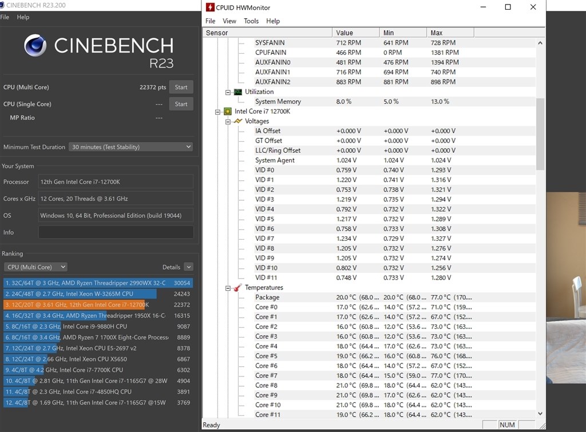This screenshot has width=586, height=432.
Task: Click the HWMonitor vertical scrollbar thumb
Action: tap(540, 134)
